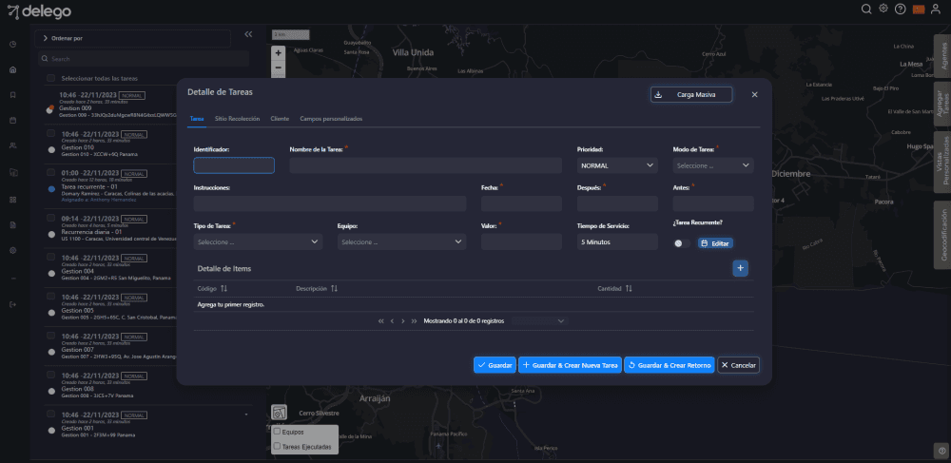Viewport: 951px width, 463px height.
Task: Toggle the Tarea Recurrente switch
Action: click(x=682, y=243)
